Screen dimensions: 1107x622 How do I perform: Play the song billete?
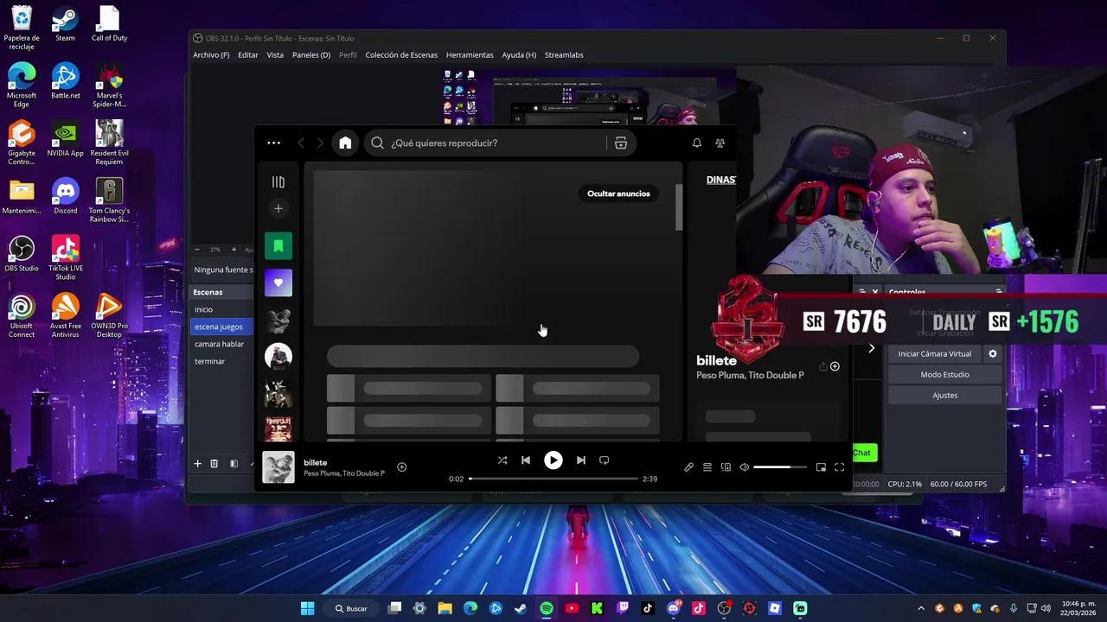point(553,460)
